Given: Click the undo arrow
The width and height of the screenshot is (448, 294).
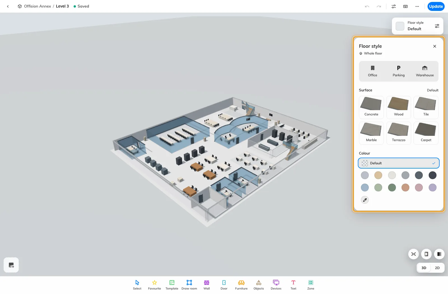Looking at the screenshot, I should 367,6.
